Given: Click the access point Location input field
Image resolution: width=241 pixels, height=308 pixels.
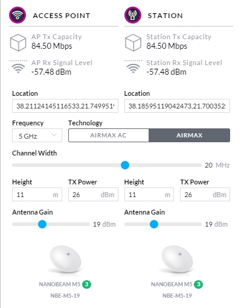Looking at the screenshot, I should 65,106.
